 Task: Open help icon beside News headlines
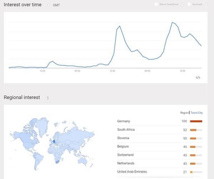pyautogui.click(x=182, y=4)
